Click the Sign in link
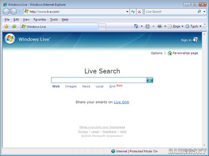 [x=186, y=40]
